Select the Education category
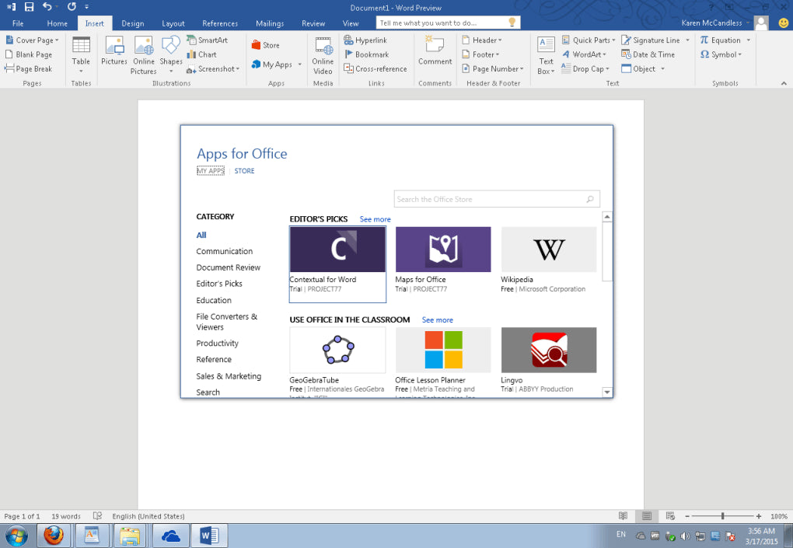The height and width of the screenshot is (548, 793). click(214, 300)
